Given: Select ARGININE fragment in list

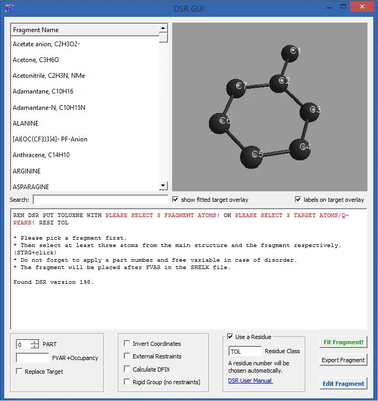Looking at the screenshot, I should (85, 171).
